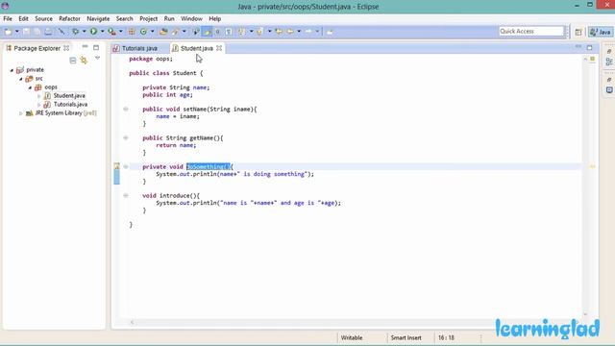Open the Refactor menu
615x346 pixels.
point(69,19)
